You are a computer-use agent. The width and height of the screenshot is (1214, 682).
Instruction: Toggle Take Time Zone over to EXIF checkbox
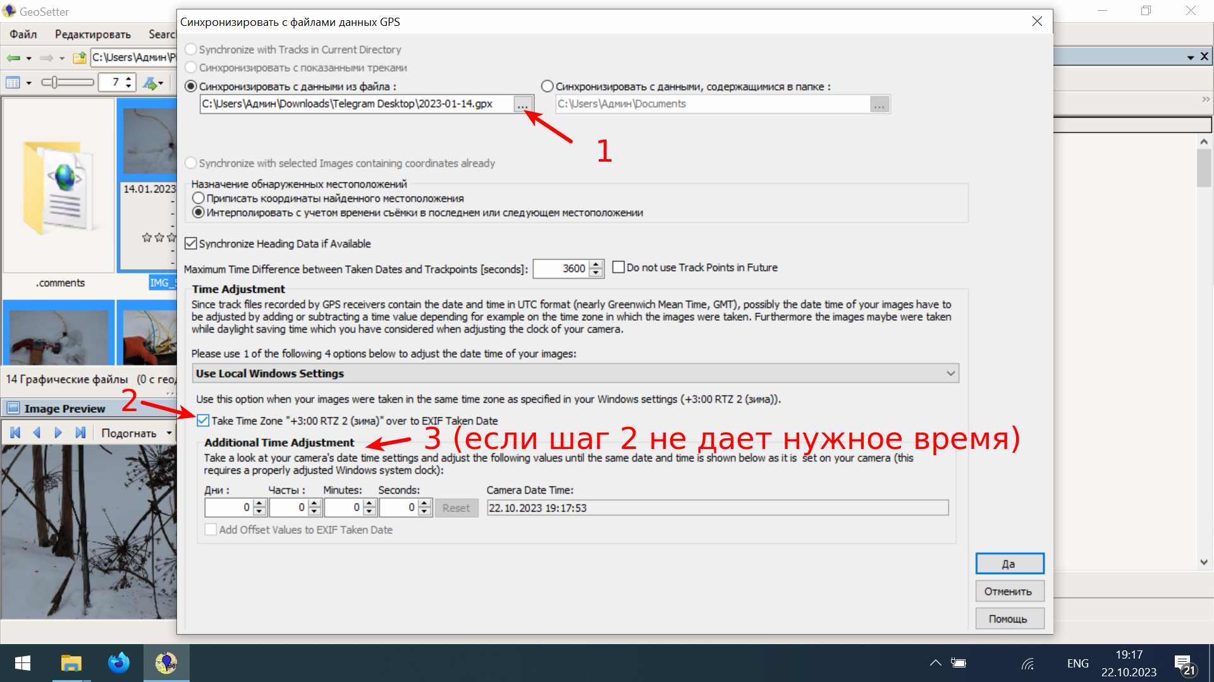point(203,421)
